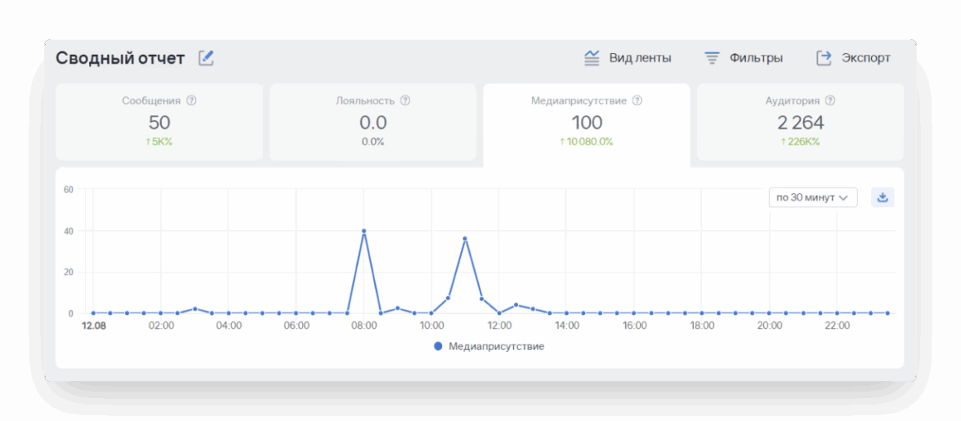
Task: Switch to the Аудитория metric tab
Action: click(800, 122)
